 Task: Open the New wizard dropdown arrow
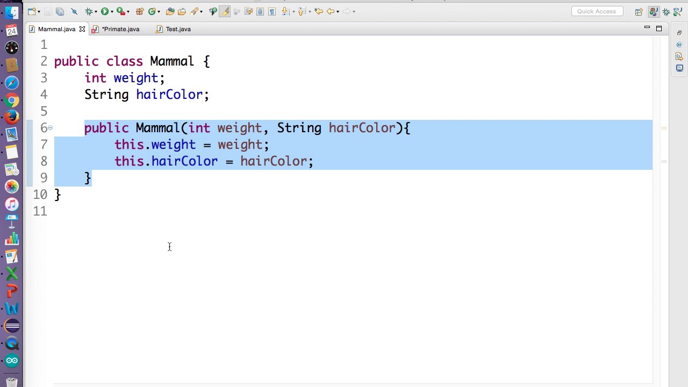point(39,12)
